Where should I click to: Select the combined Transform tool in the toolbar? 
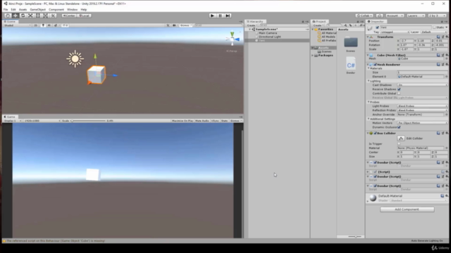point(45,15)
